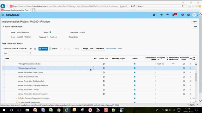This screenshot has height=113, width=202.
Task: Click status square for Manage Receivables Activities
Action: click(135, 64)
